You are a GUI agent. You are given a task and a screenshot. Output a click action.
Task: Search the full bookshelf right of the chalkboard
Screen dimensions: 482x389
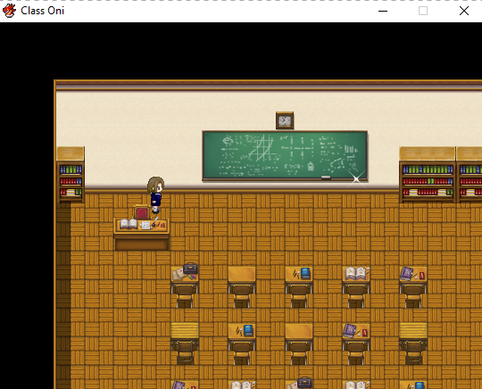point(428,175)
